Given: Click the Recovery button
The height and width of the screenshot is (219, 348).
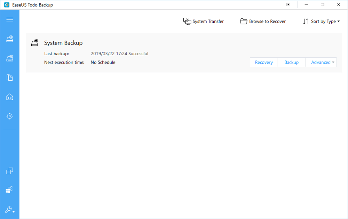Looking at the screenshot, I should (263, 62).
